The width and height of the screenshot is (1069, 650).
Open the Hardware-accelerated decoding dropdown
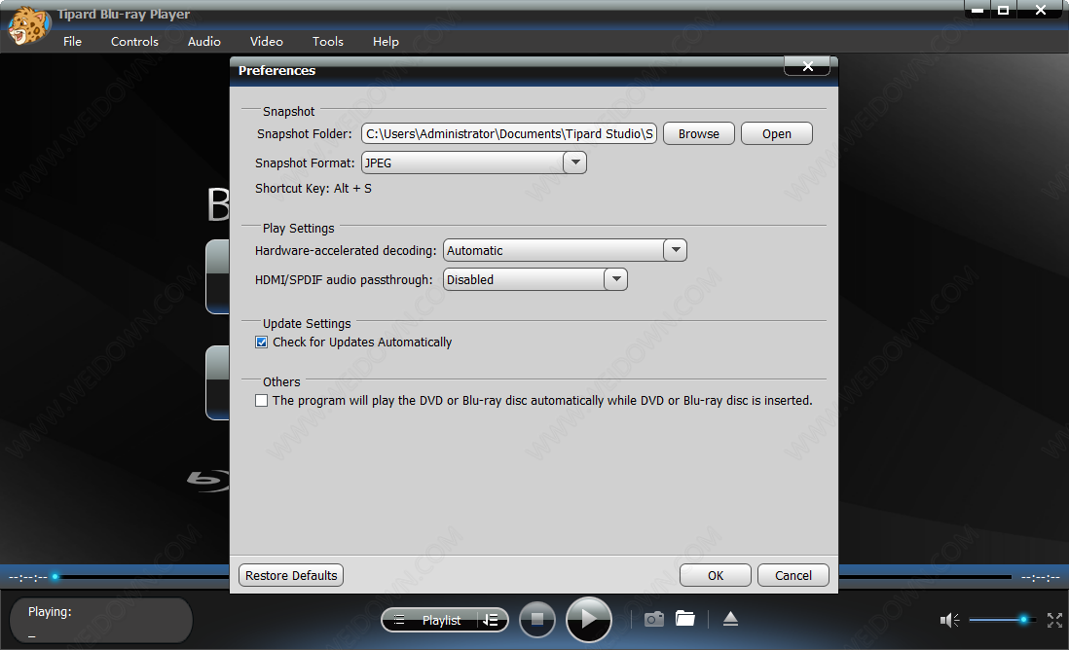(675, 251)
